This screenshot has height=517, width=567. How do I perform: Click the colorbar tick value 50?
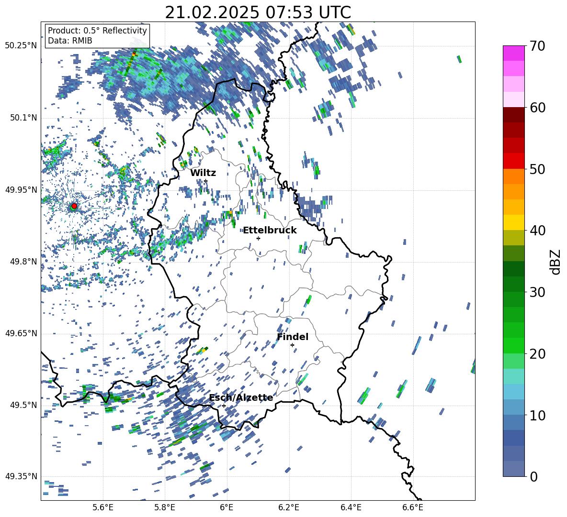537,169
